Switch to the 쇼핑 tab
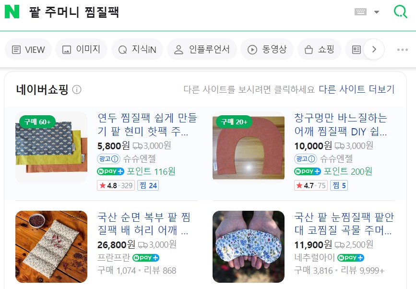416x289 pixels. 320,49
